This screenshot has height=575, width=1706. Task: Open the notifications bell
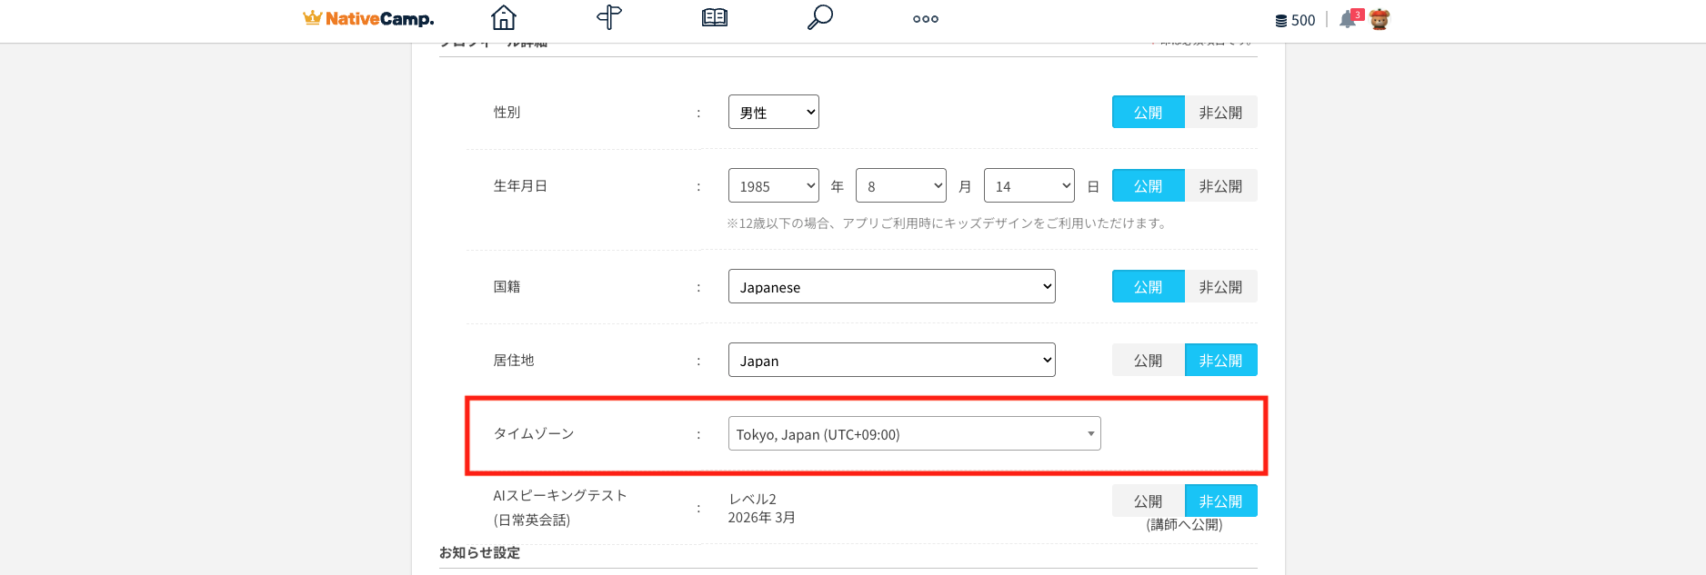coord(1349,20)
